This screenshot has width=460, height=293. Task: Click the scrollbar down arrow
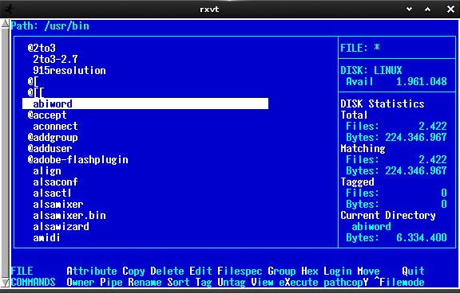tap(5, 283)
